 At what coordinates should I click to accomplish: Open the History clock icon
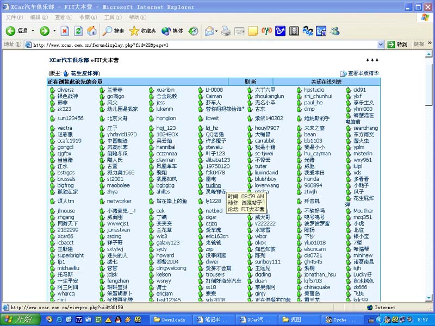tap(194, 31)
